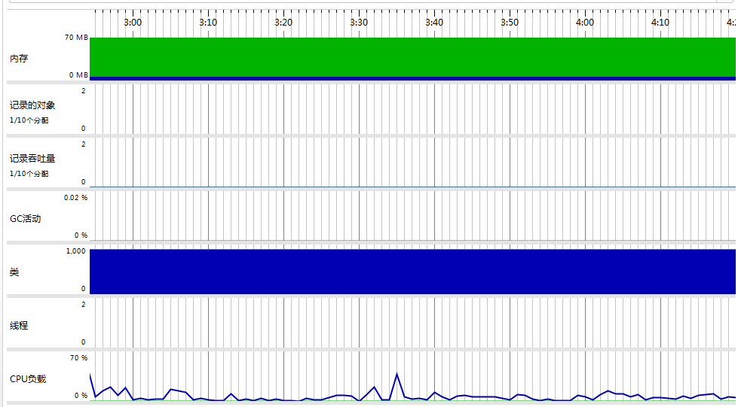Click the 3:20 time marker
The image size is (738, 407).
click(x=283, y=22)
